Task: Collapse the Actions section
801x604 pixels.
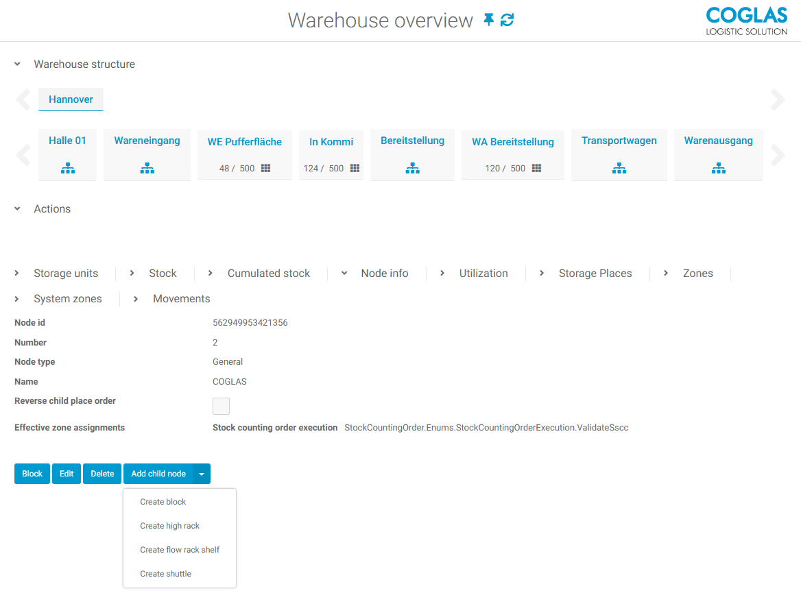Action: coord(18,209)
